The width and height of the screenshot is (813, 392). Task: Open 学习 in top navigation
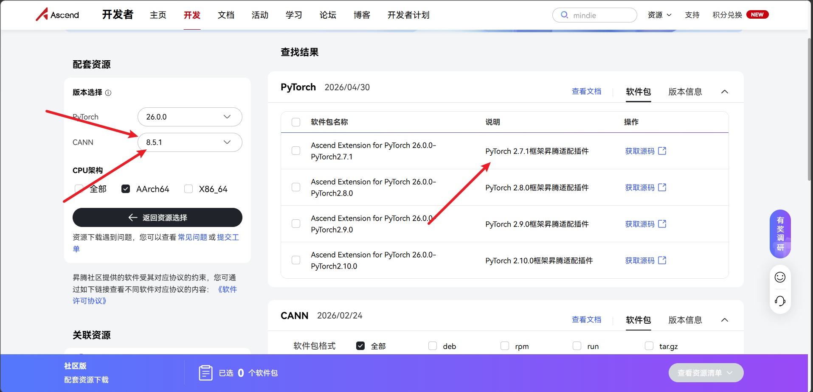click(x=294, y=15)
